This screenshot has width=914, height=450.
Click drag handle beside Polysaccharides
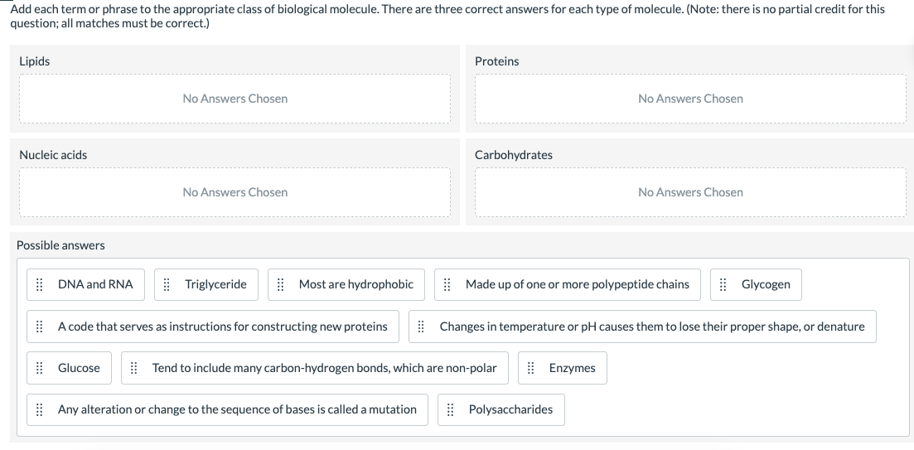click(450, 409)
